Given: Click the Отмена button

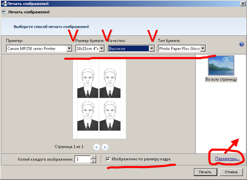Looking at the screenshot, I should tap(231, 172).
